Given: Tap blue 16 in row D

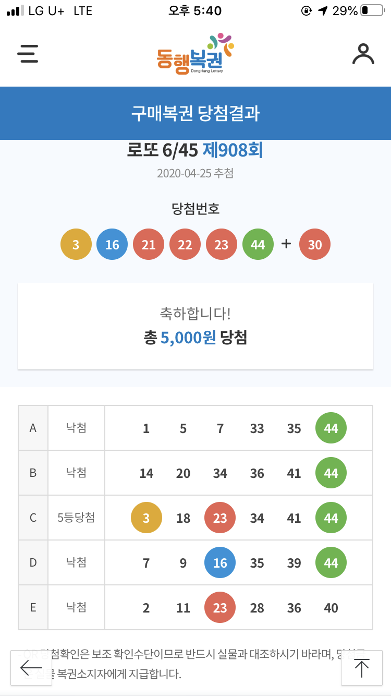Looking at the screenshot, I should [x=220, y=563].
